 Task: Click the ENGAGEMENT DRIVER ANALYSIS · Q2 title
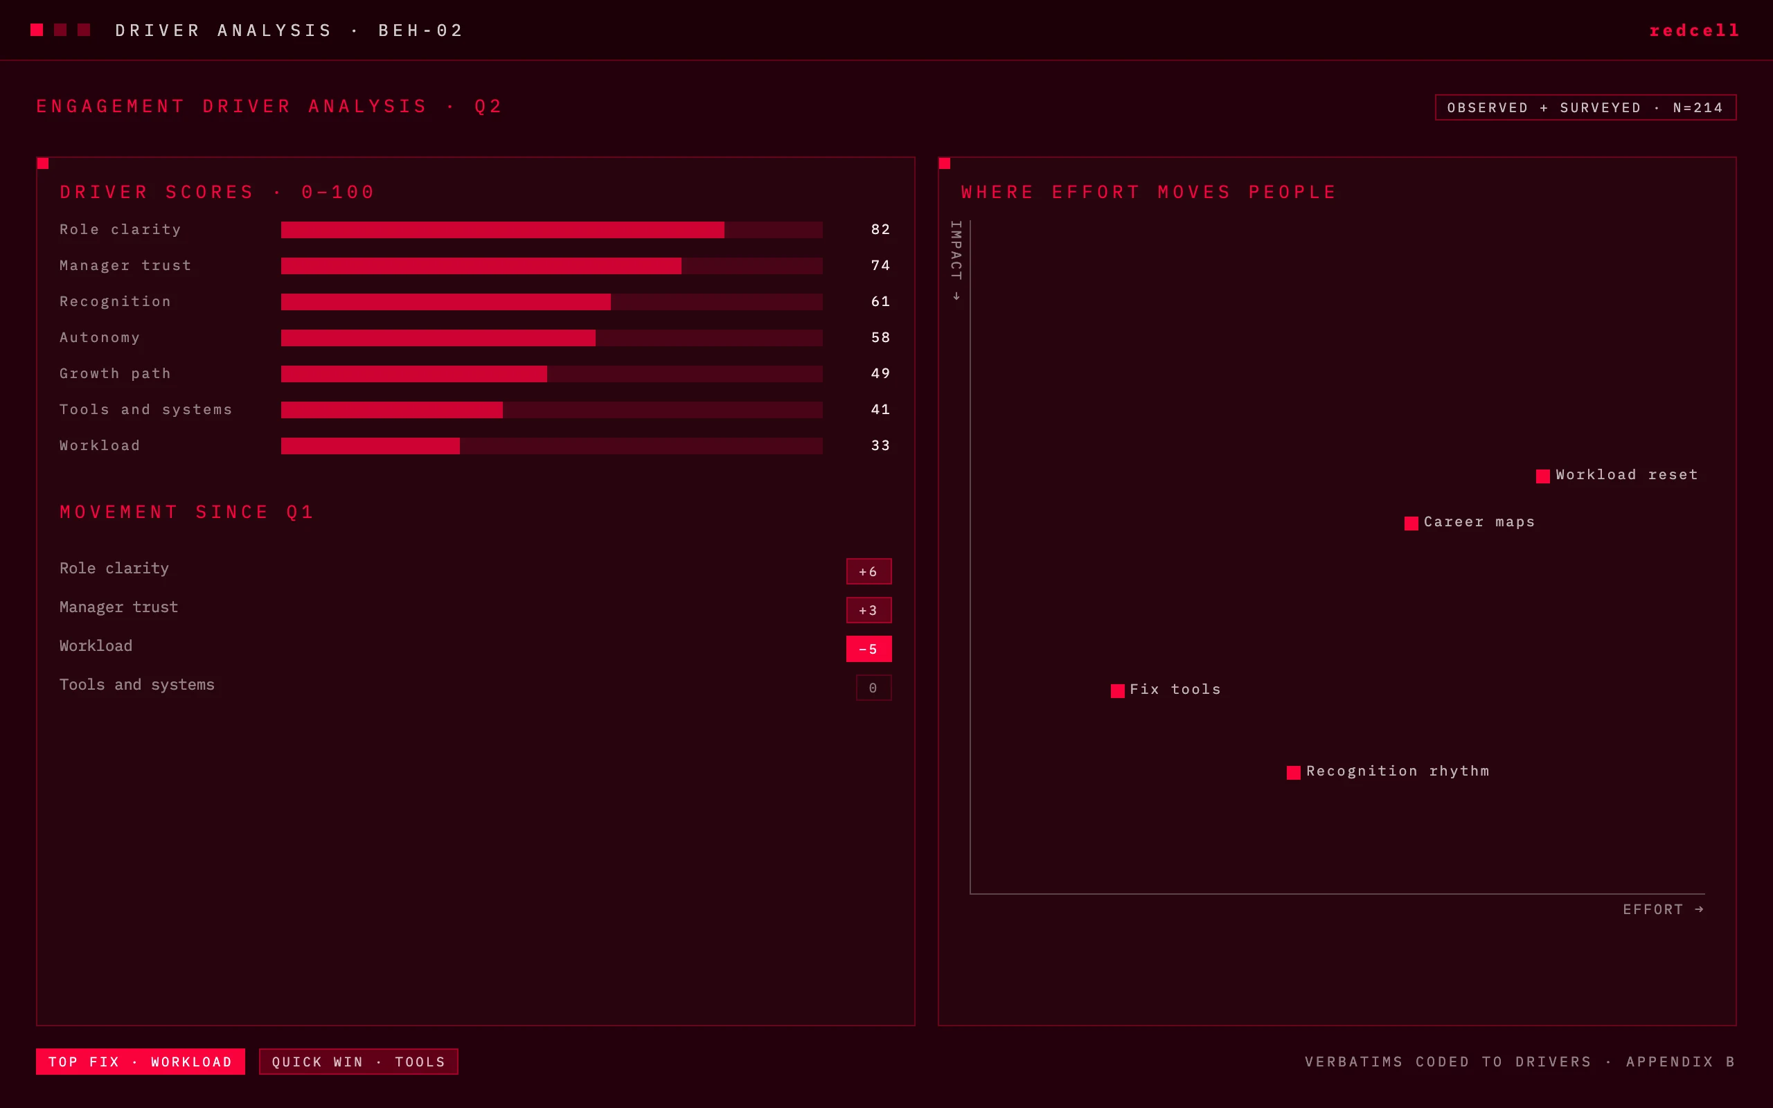coord(269,106)
